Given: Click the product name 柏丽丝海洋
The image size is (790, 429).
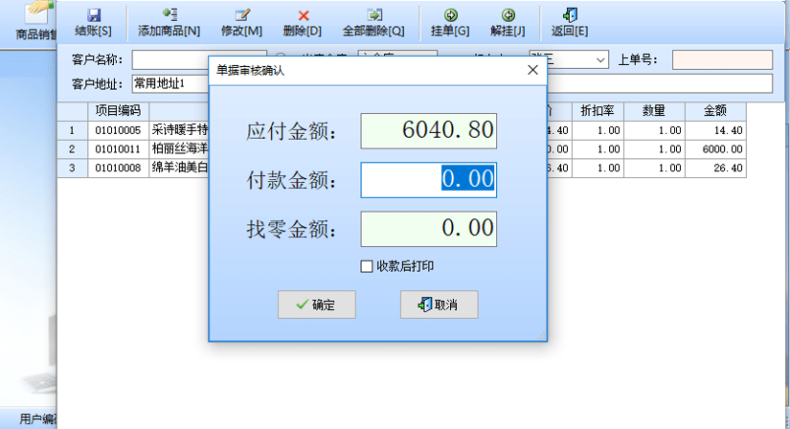Looking at the screenshot, I should [179, 149].
